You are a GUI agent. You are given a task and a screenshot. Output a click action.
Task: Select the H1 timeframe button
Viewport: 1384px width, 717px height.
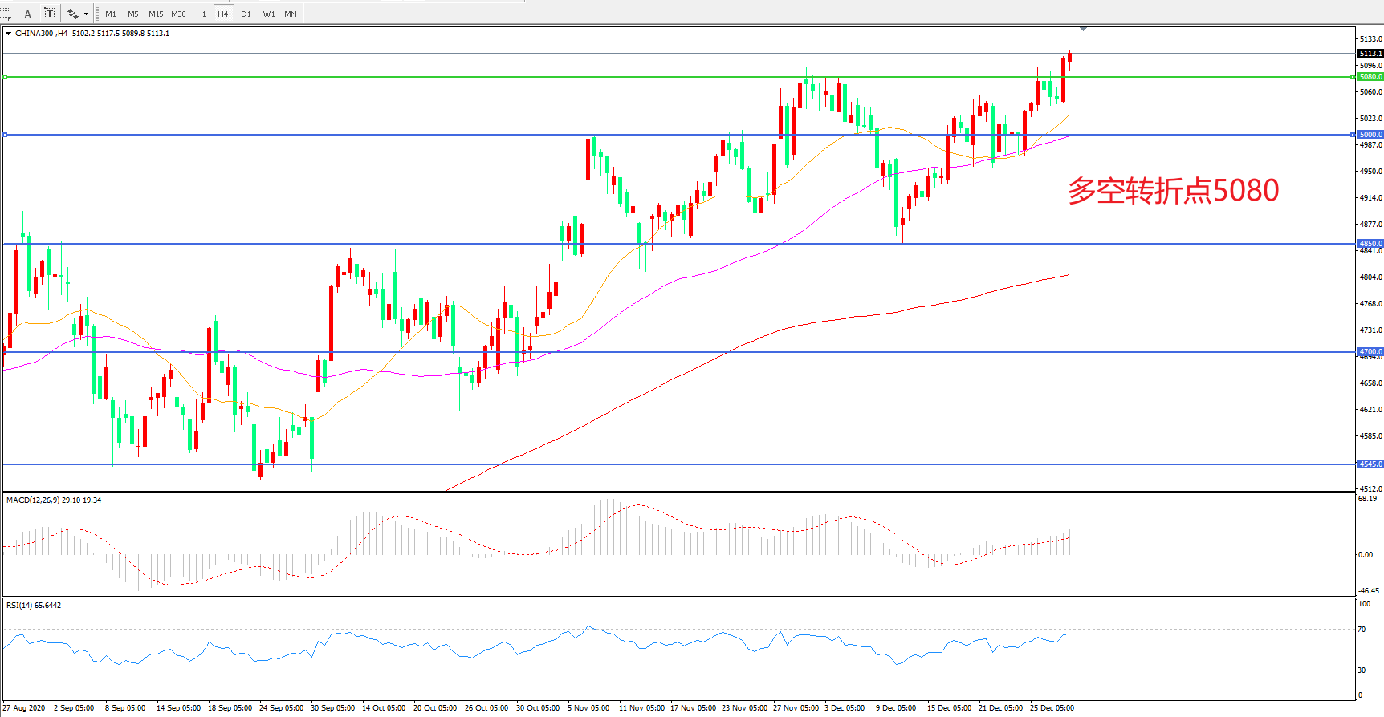201,14
